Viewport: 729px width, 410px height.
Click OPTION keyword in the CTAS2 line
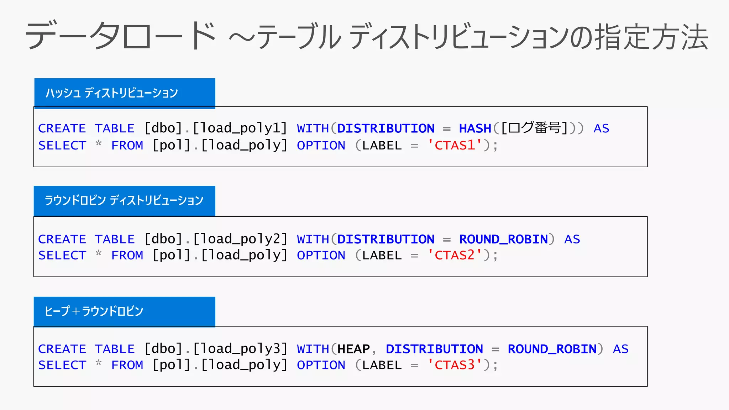pos(321,256)
